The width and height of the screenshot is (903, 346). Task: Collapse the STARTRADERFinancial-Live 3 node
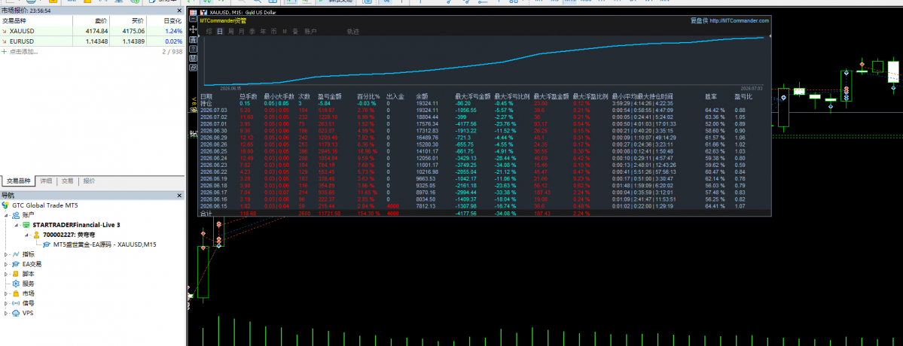(x=17, y=225)
